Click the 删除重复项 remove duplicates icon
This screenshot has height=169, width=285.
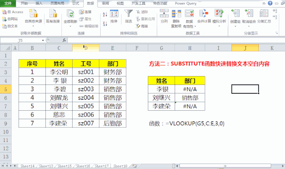tap(176, 14)
